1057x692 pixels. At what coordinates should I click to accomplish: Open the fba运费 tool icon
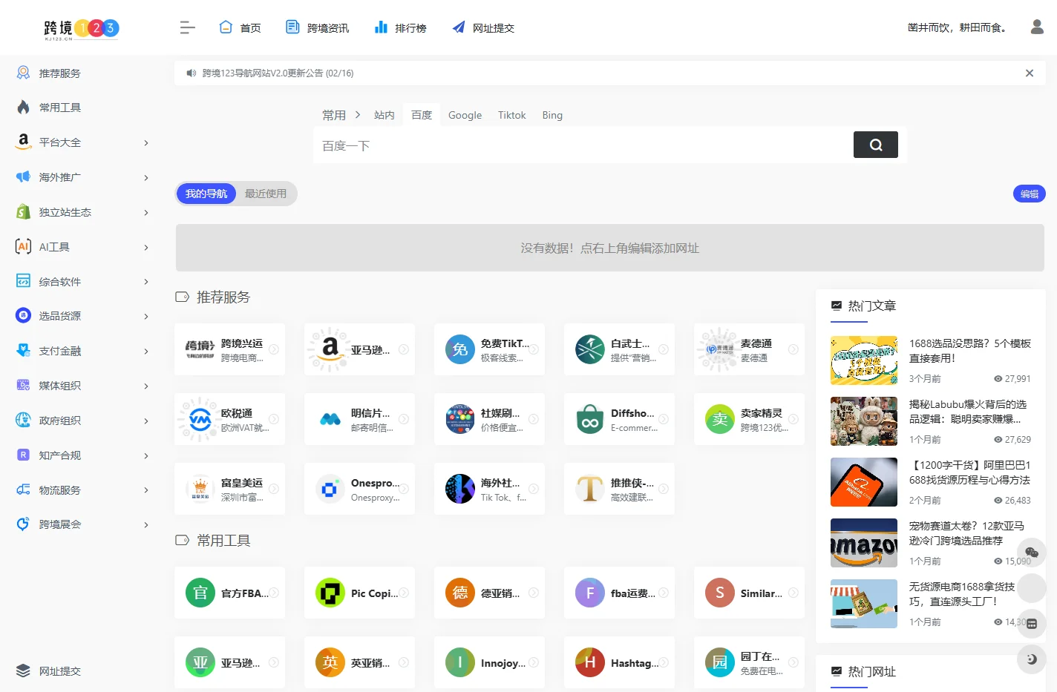[590, 593]
